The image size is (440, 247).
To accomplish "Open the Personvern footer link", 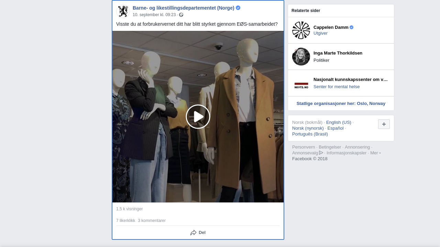I will 304,147.
